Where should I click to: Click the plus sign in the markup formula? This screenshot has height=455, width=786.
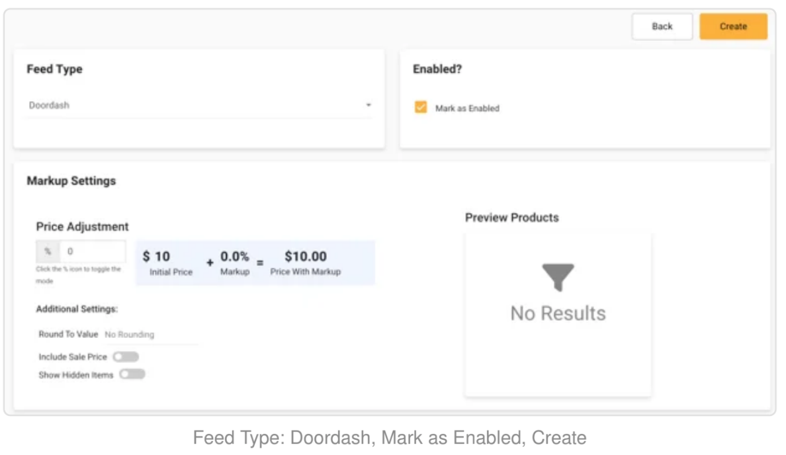(210, 263)
